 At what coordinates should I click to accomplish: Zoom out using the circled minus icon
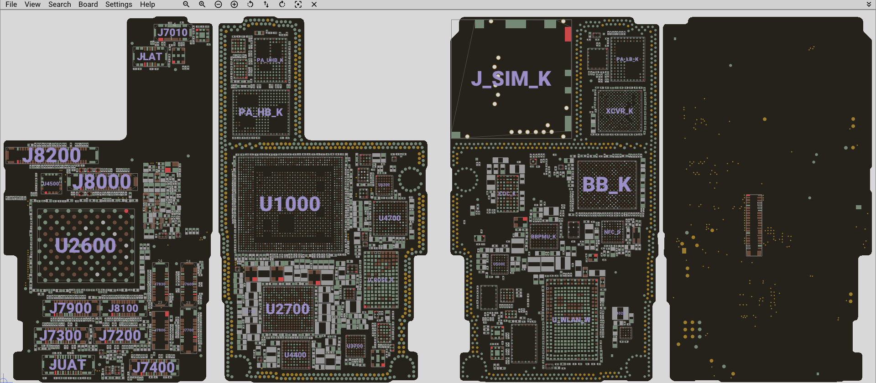pos(218,4)
